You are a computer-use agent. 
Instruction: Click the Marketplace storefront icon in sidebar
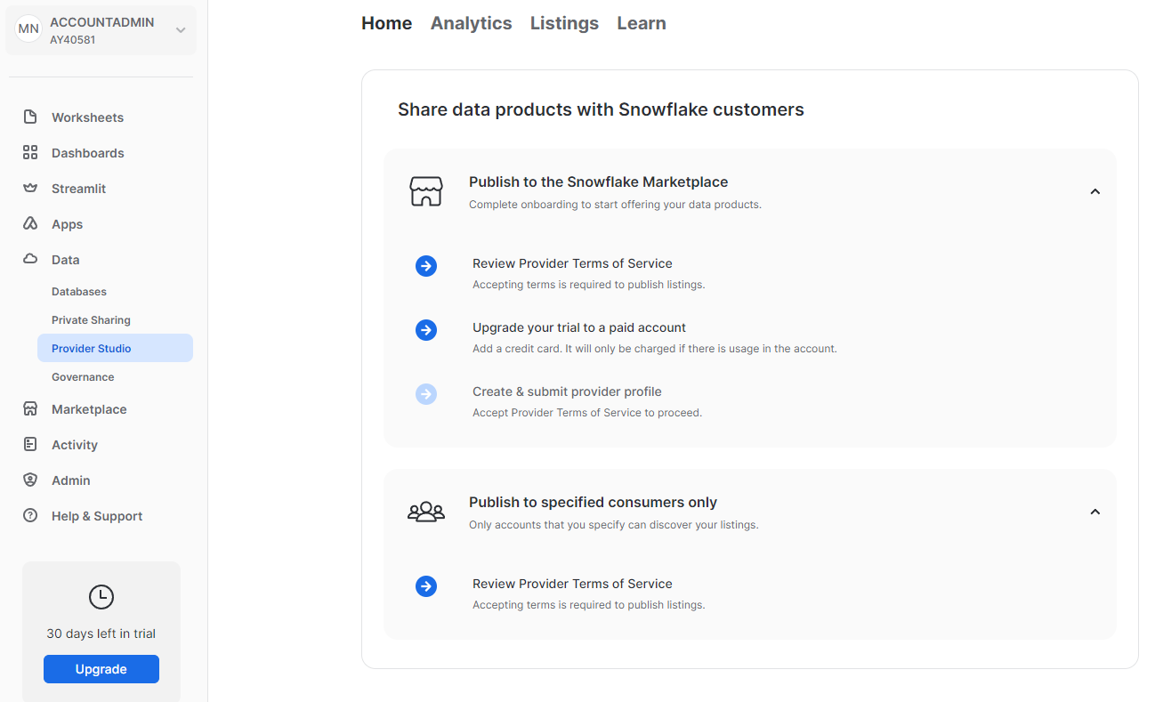[30, 409]
